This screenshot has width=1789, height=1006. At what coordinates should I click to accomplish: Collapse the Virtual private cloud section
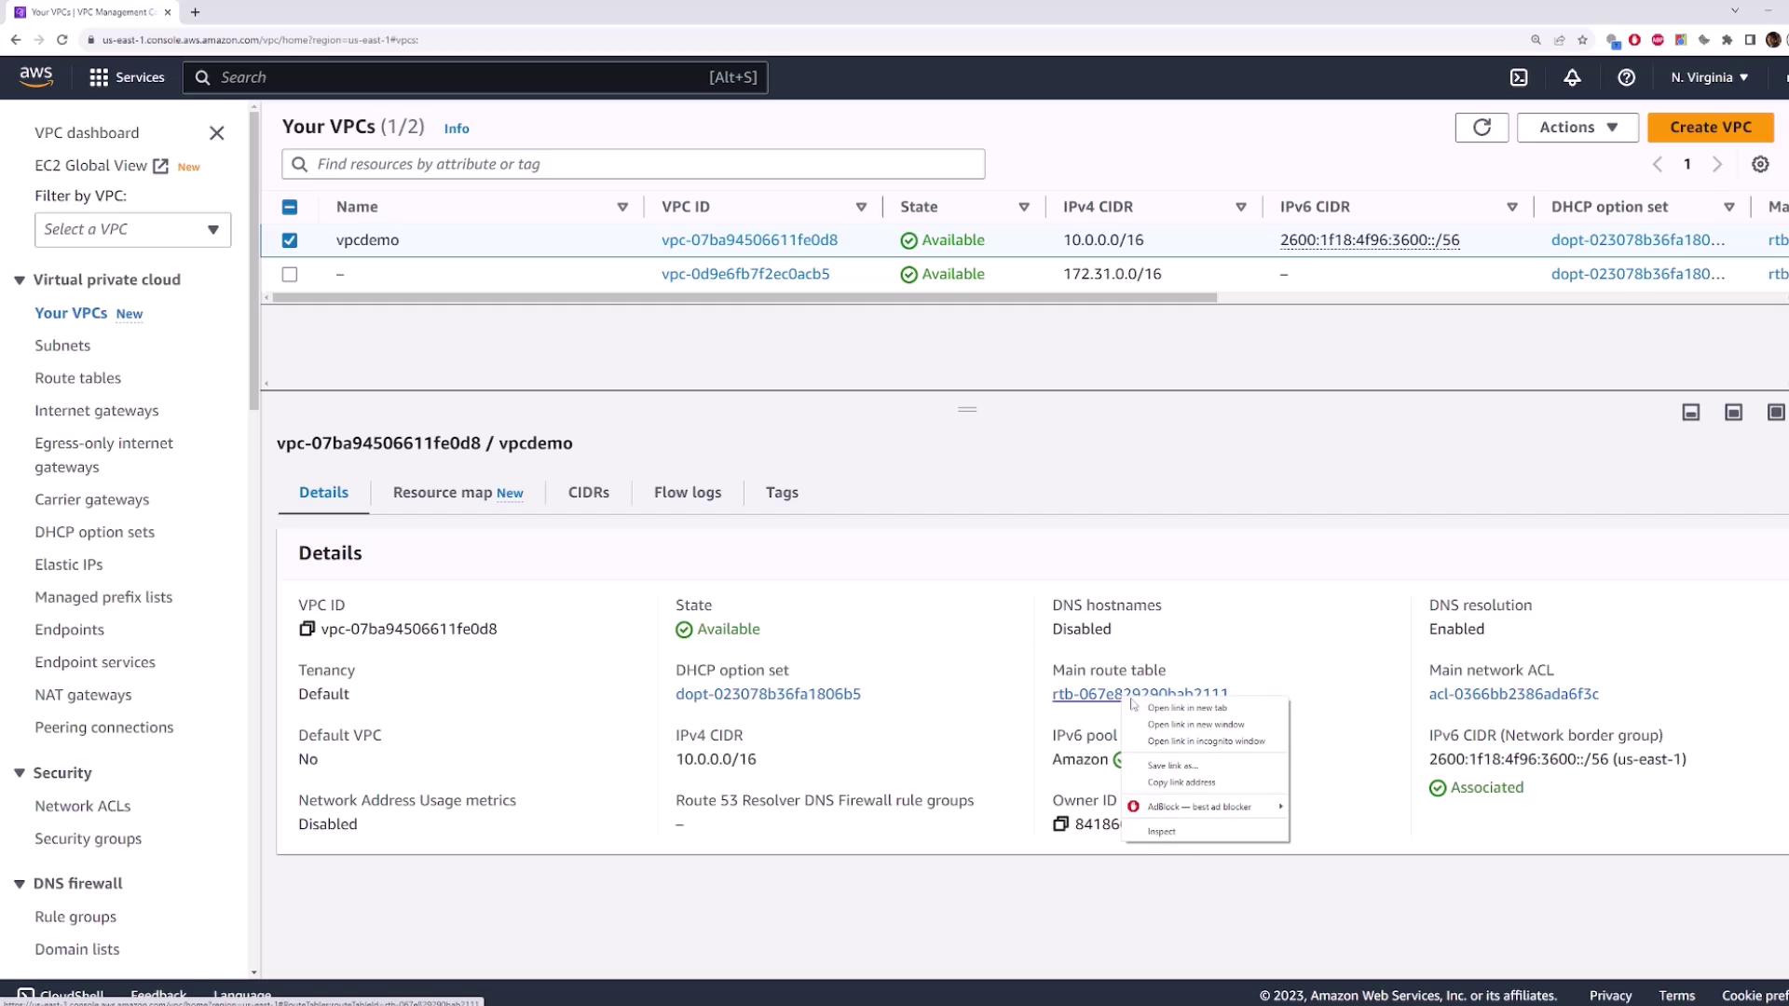[x=20, y=279]
